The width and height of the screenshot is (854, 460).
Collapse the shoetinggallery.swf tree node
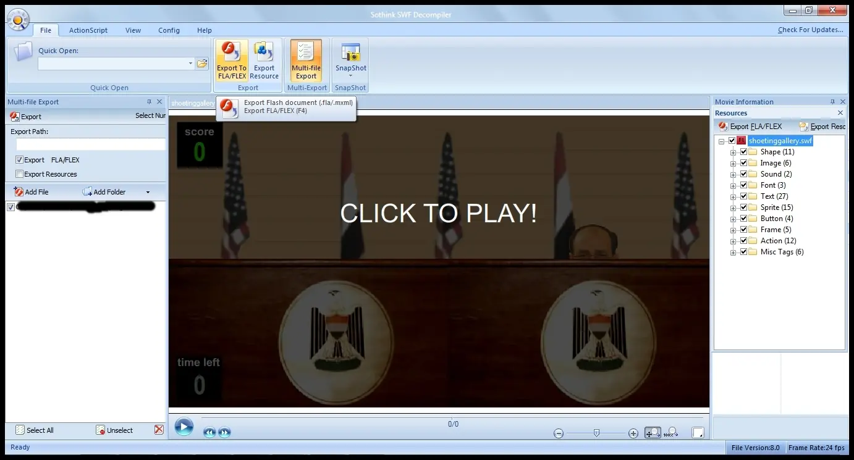[722, 141]
